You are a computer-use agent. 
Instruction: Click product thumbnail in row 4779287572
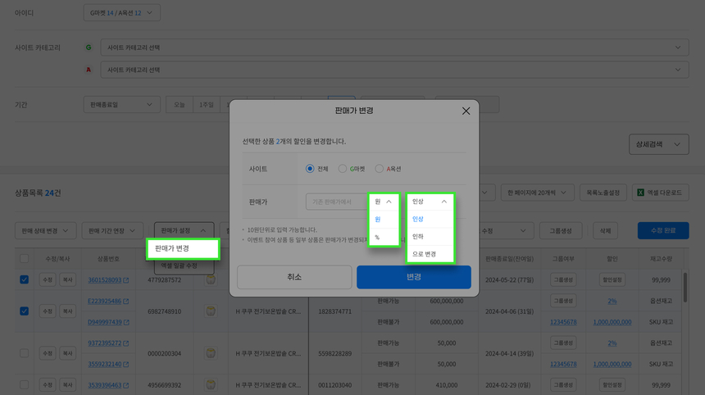(x=211, y=279)
